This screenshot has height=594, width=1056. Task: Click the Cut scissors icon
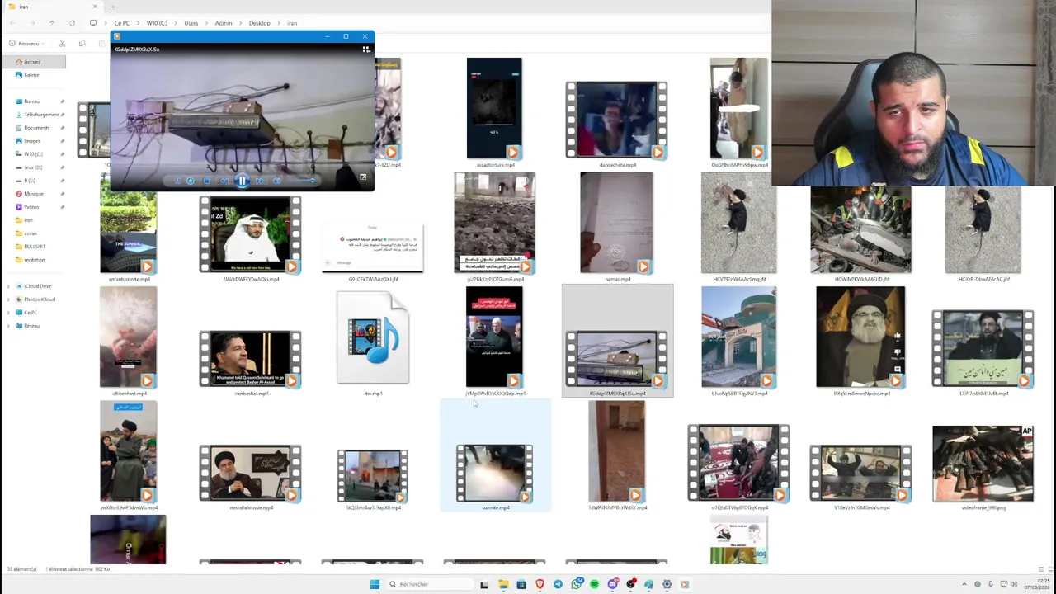[x=62, y=44]
